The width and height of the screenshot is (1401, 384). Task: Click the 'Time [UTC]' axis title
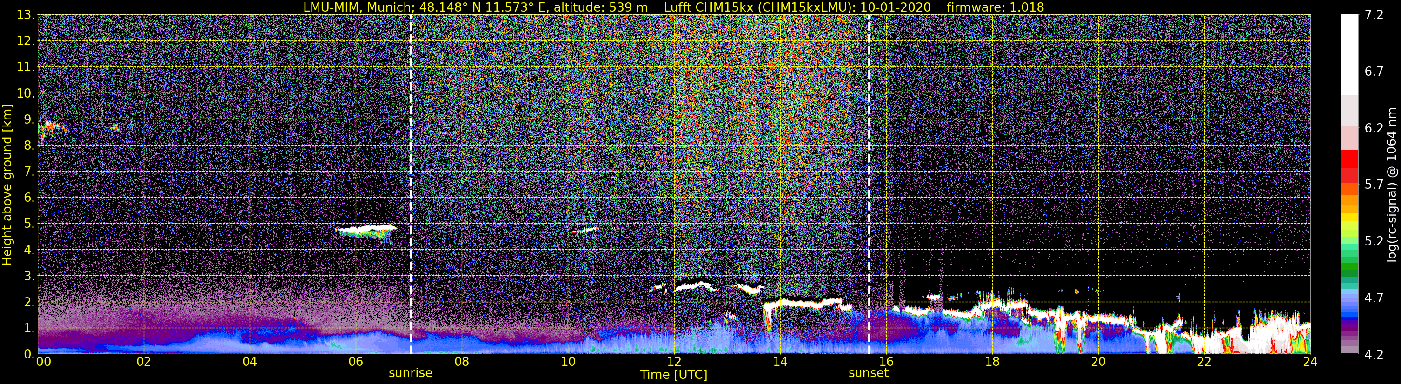point(674,375)
